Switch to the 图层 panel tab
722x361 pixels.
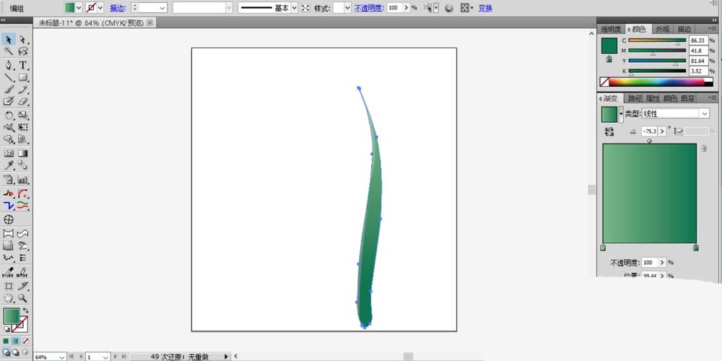pyautogui.click(x=687, y=98)
